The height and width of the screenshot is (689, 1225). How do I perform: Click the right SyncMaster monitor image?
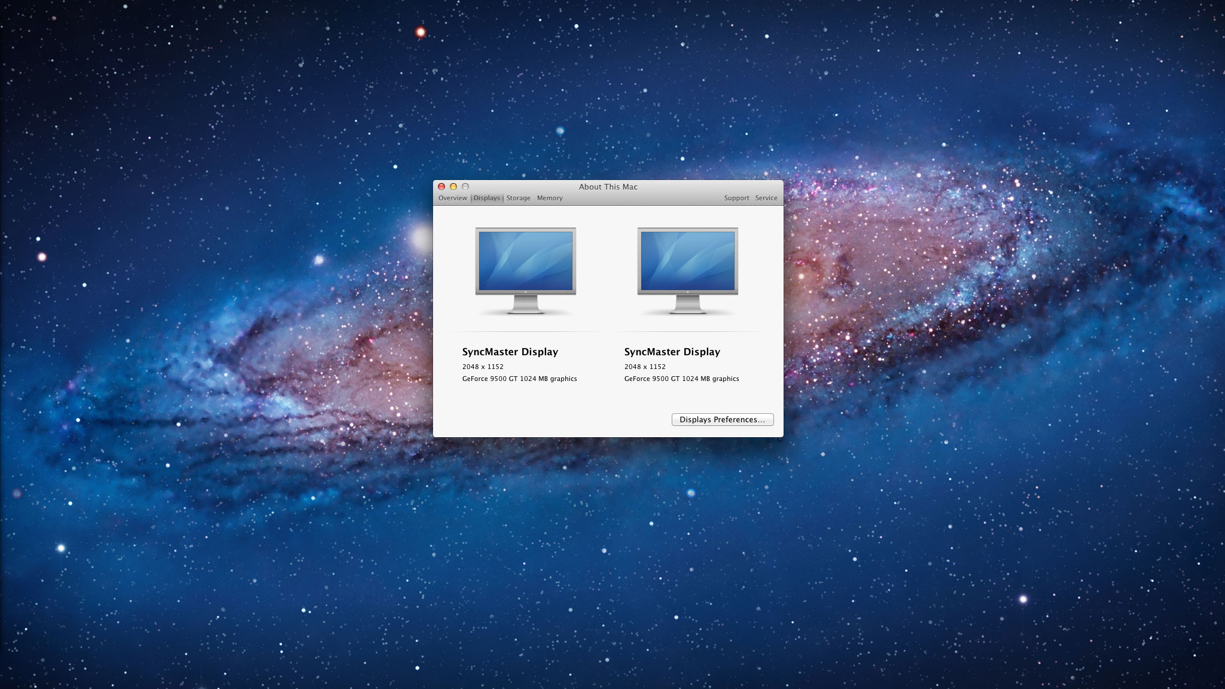pos(688,271)
